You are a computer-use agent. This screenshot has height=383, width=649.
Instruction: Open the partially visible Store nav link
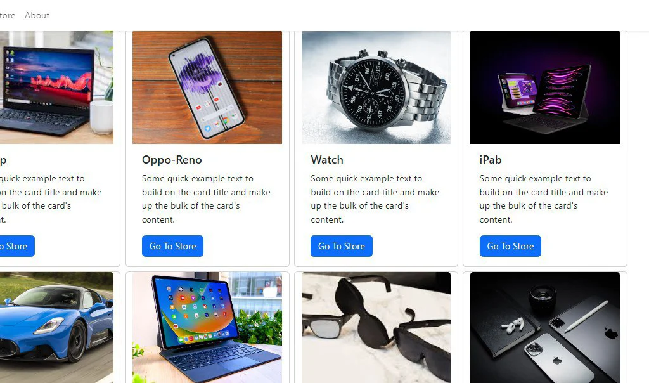8,15
